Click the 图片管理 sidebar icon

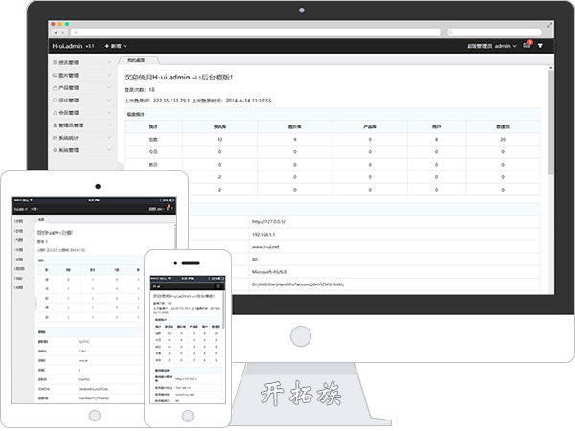55,75
